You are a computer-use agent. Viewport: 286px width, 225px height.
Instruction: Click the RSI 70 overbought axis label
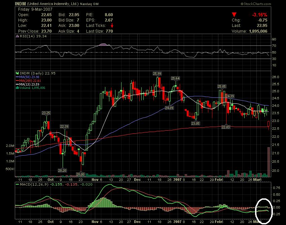click(x=274, y=46)
